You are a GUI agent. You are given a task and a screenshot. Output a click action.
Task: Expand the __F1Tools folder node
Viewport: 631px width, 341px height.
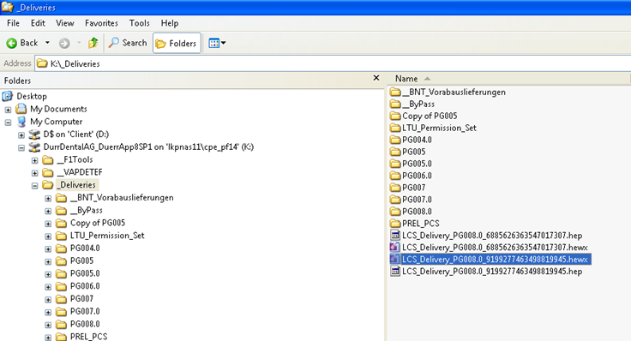35,160
